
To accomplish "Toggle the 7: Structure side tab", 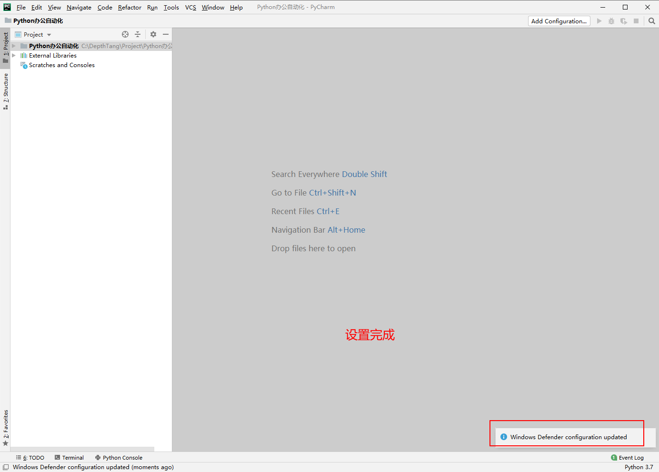I will [5, 91].
